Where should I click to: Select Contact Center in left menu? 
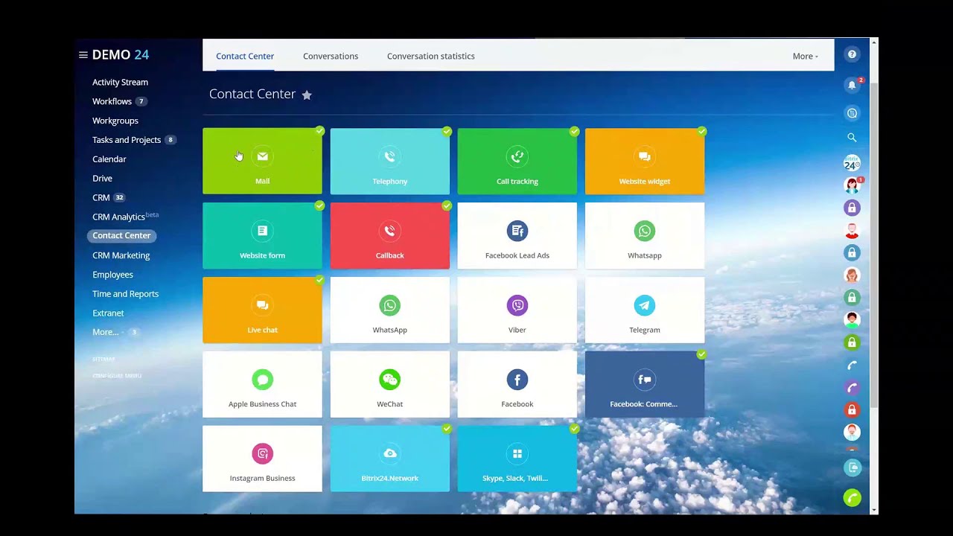(121, 235)
